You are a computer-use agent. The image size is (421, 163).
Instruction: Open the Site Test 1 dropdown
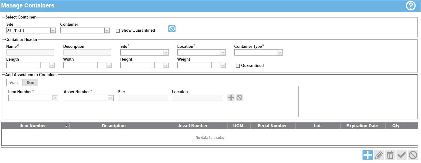[x=31, y=30]
